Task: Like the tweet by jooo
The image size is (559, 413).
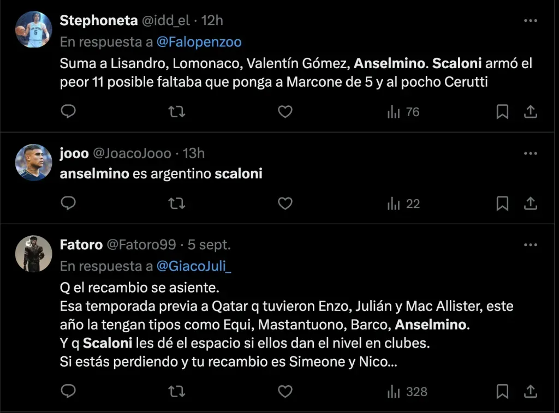Action: 285,203
